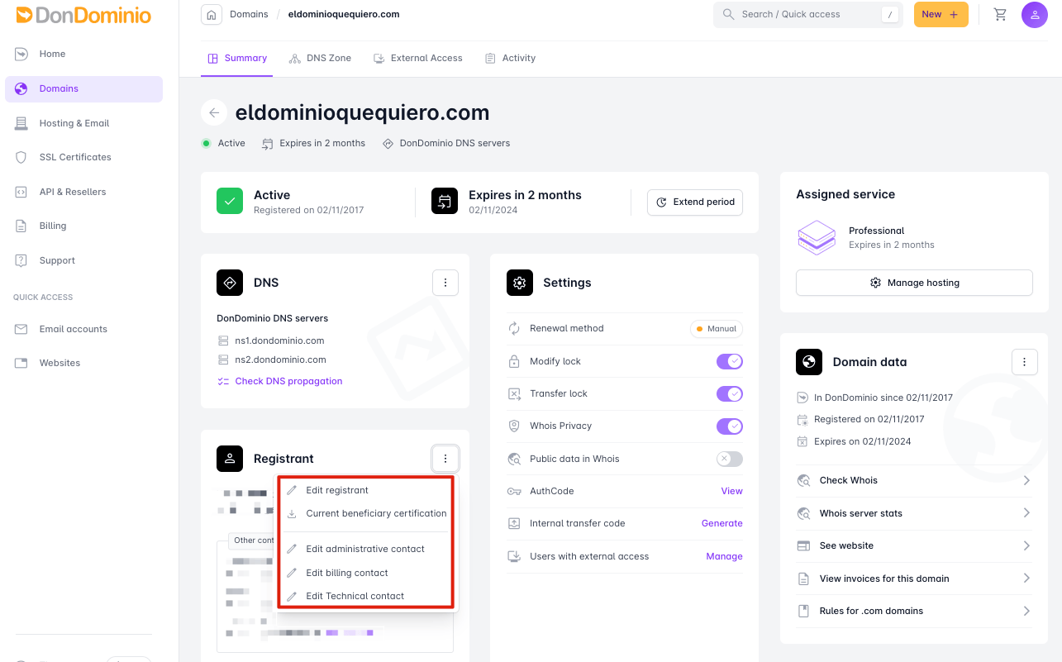Click the SSL Certificates shield icon

point(21,157)
